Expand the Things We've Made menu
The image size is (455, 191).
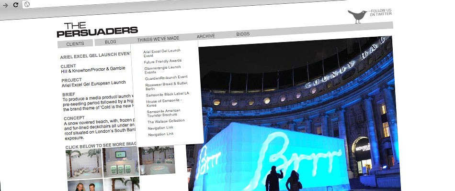(158, 39)
